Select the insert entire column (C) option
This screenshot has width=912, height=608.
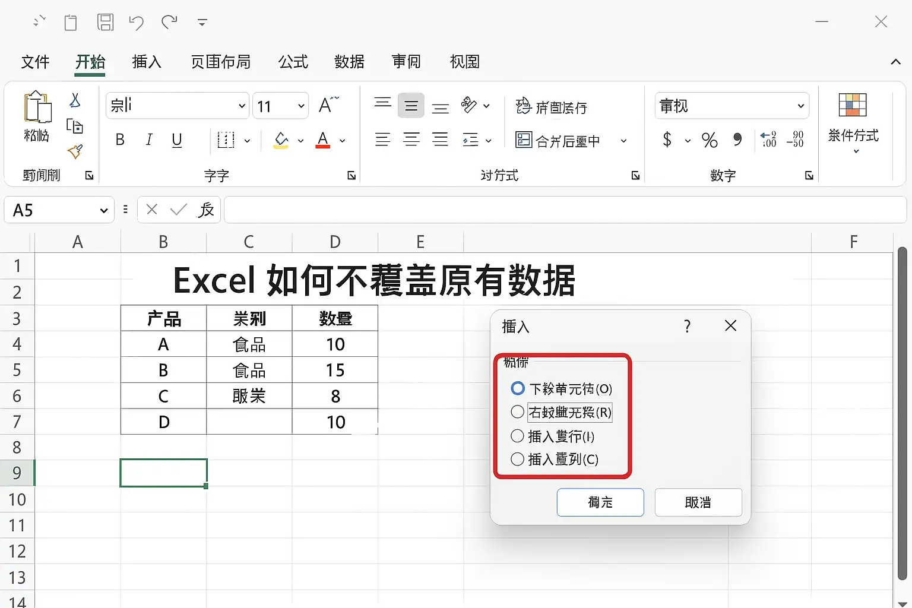click(555, 459)
